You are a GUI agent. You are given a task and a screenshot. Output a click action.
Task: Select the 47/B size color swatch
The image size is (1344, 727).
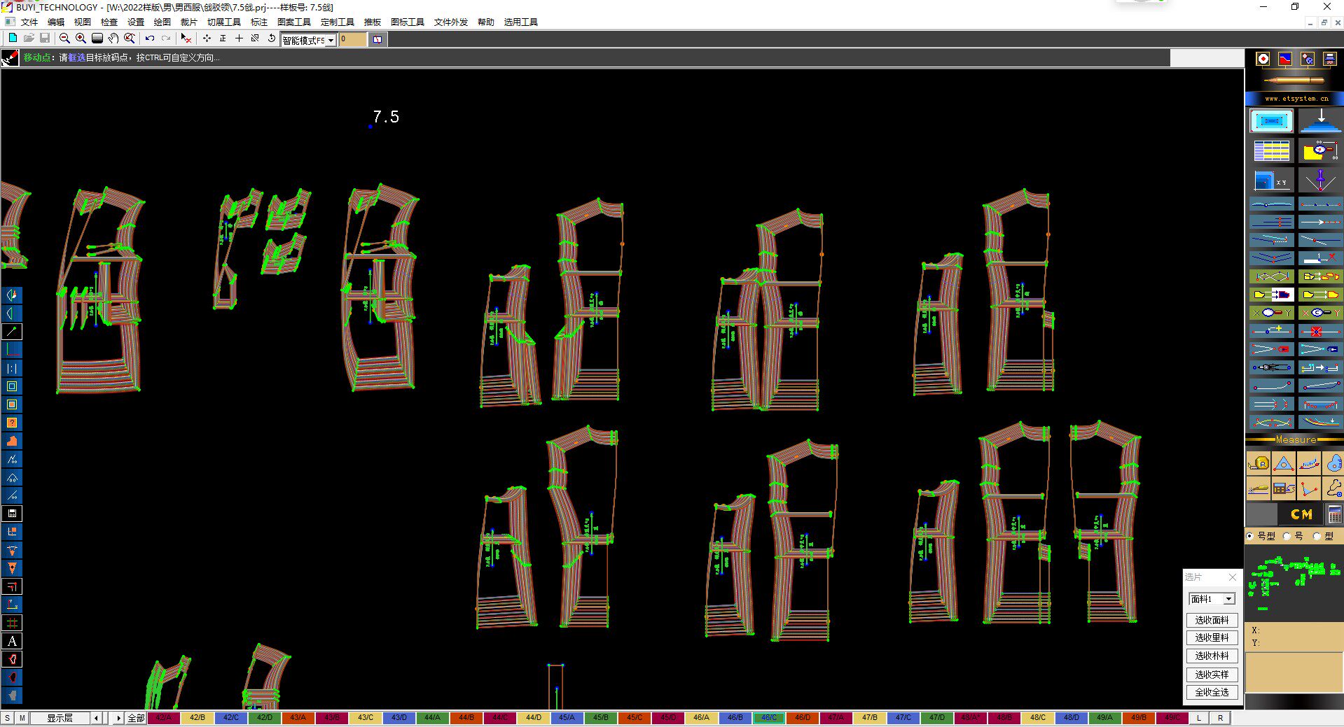(869, 718)
